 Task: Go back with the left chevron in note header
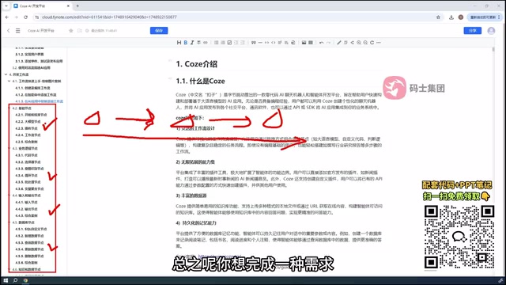click(9, 31)
